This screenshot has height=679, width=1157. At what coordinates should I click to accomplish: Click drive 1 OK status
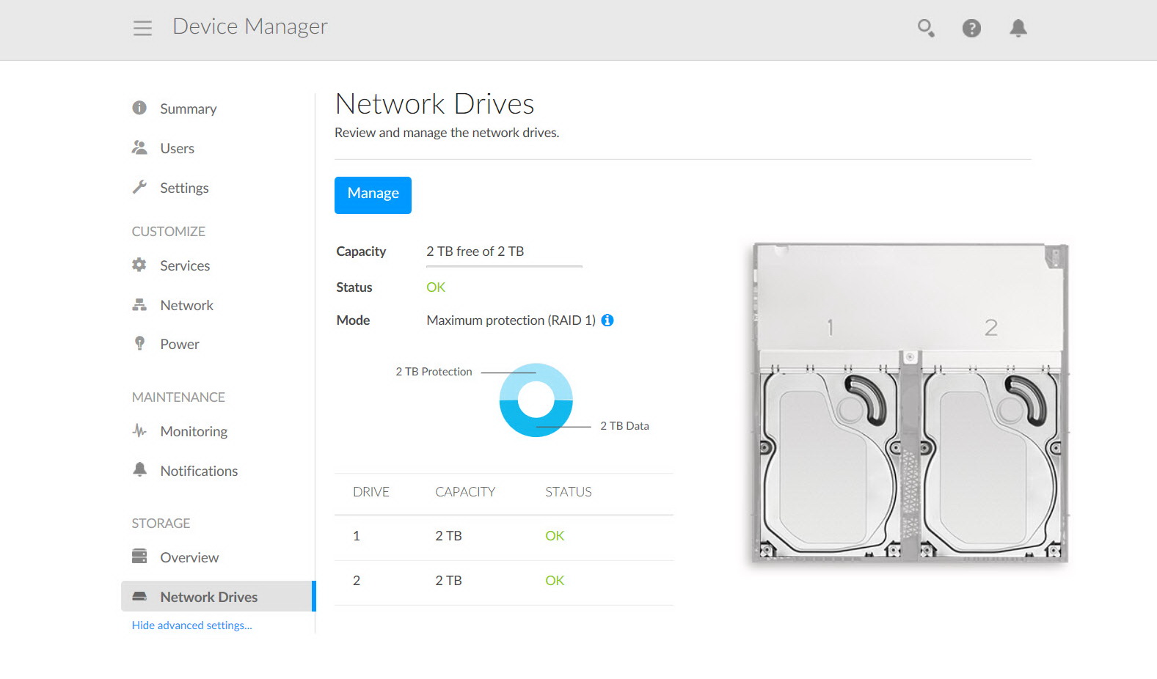click(555, 536)
